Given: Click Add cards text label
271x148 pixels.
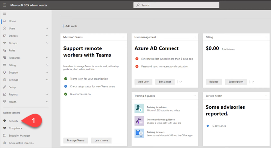Looking at the screenshot, I should point(71,26).
